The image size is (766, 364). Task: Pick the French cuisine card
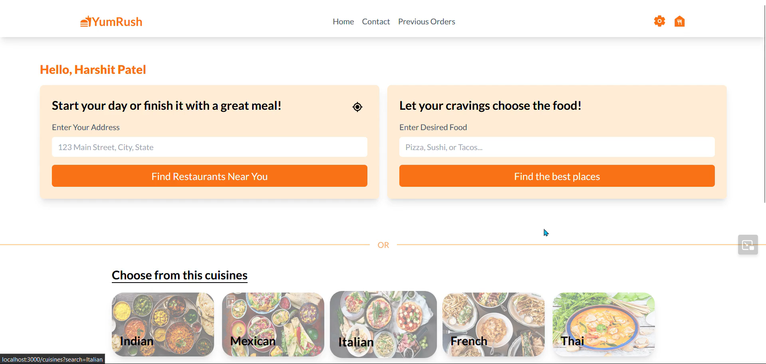pos(494,324)
